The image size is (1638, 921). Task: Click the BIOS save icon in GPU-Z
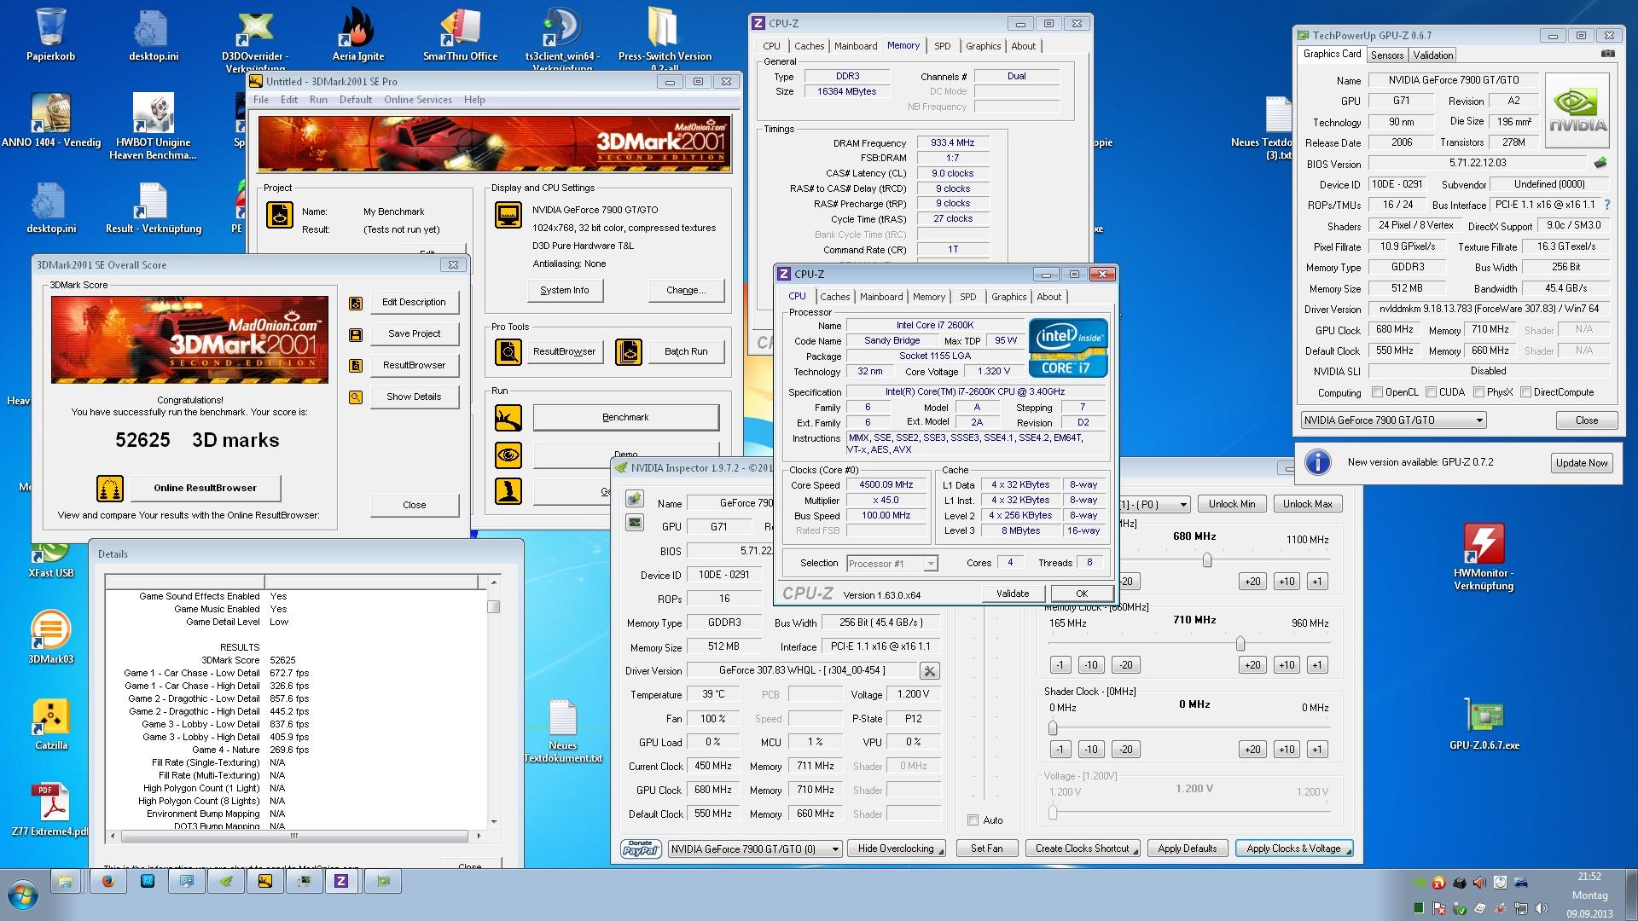tap(1600, 162)
